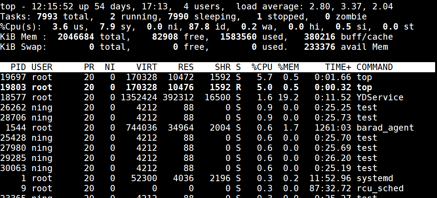Click the 'up 54 days' uptime text
Viewport: 437px width, 198px height.
click(107, 6)
